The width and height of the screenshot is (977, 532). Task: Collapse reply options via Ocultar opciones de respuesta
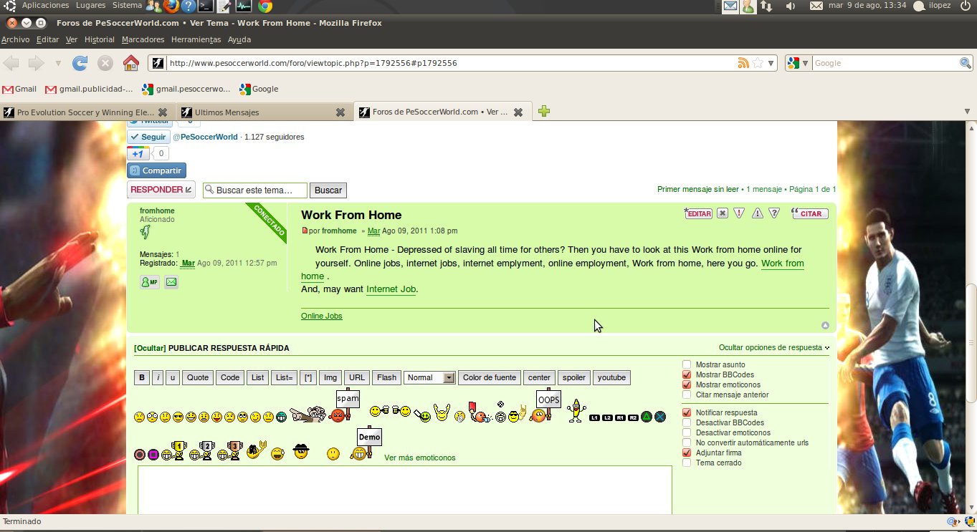pos(774,347)
